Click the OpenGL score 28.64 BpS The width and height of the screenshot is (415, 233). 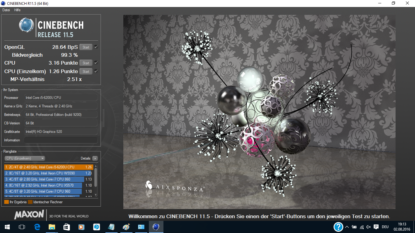click(x=65, y=47)
